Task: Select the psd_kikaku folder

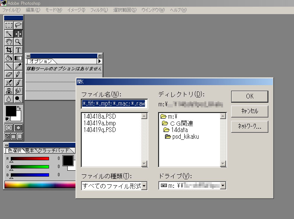Action: [182, 136]
